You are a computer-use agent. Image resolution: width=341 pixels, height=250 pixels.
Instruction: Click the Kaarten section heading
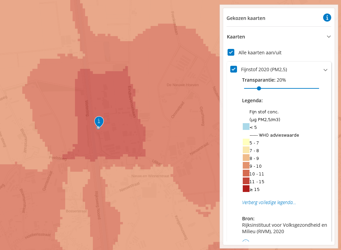click(x=236, y=37)
